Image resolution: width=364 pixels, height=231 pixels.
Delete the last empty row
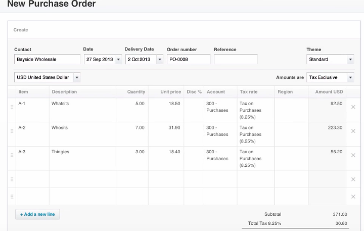[353, 197]
